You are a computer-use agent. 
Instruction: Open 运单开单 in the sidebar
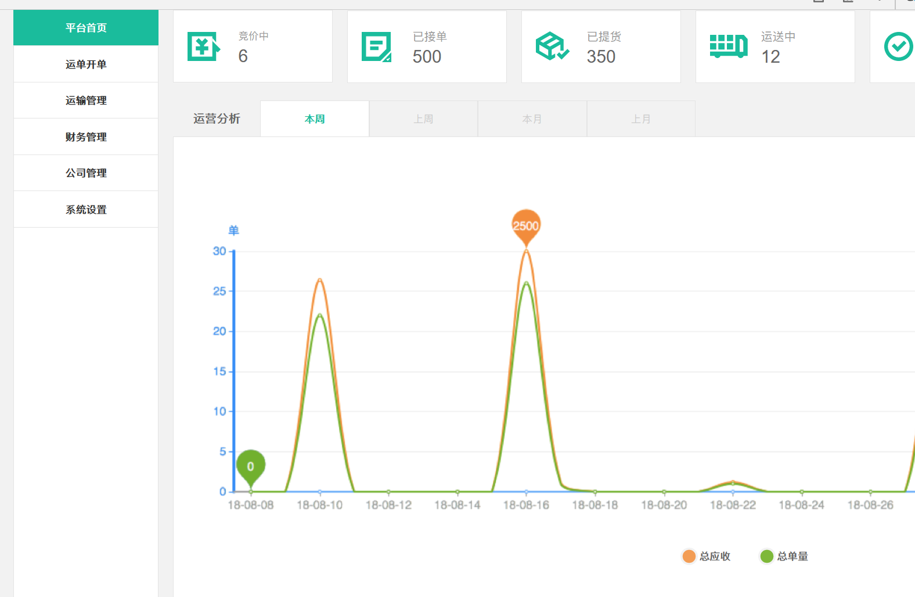[86, 64]
